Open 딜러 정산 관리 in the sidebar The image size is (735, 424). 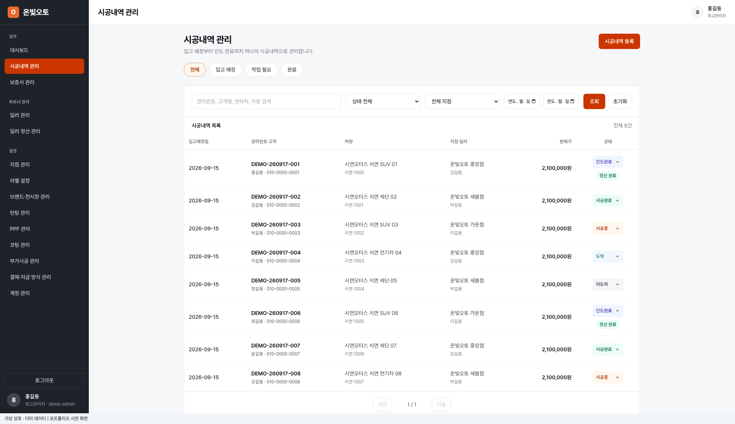[44, 131]
